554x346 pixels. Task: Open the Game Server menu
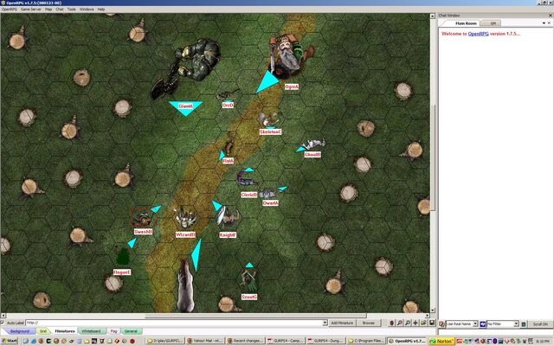click(x=31, y=10)
